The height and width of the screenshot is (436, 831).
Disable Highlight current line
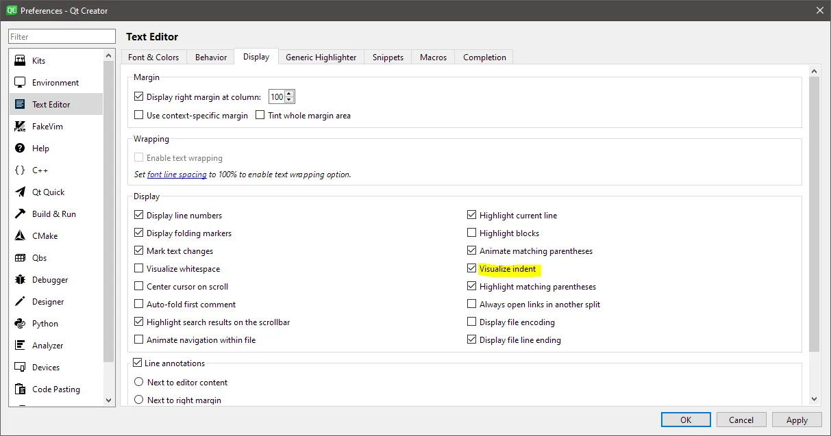tap(471, 215)
